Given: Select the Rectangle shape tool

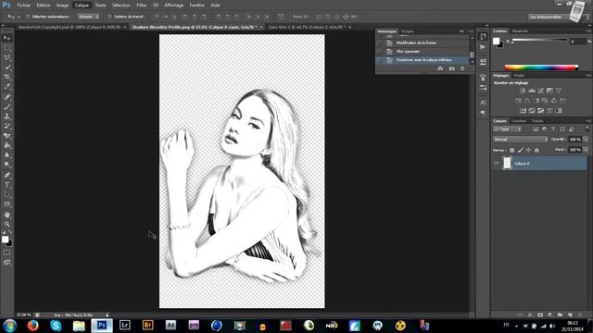Looking at the screenshot, I should pos(6,204).
